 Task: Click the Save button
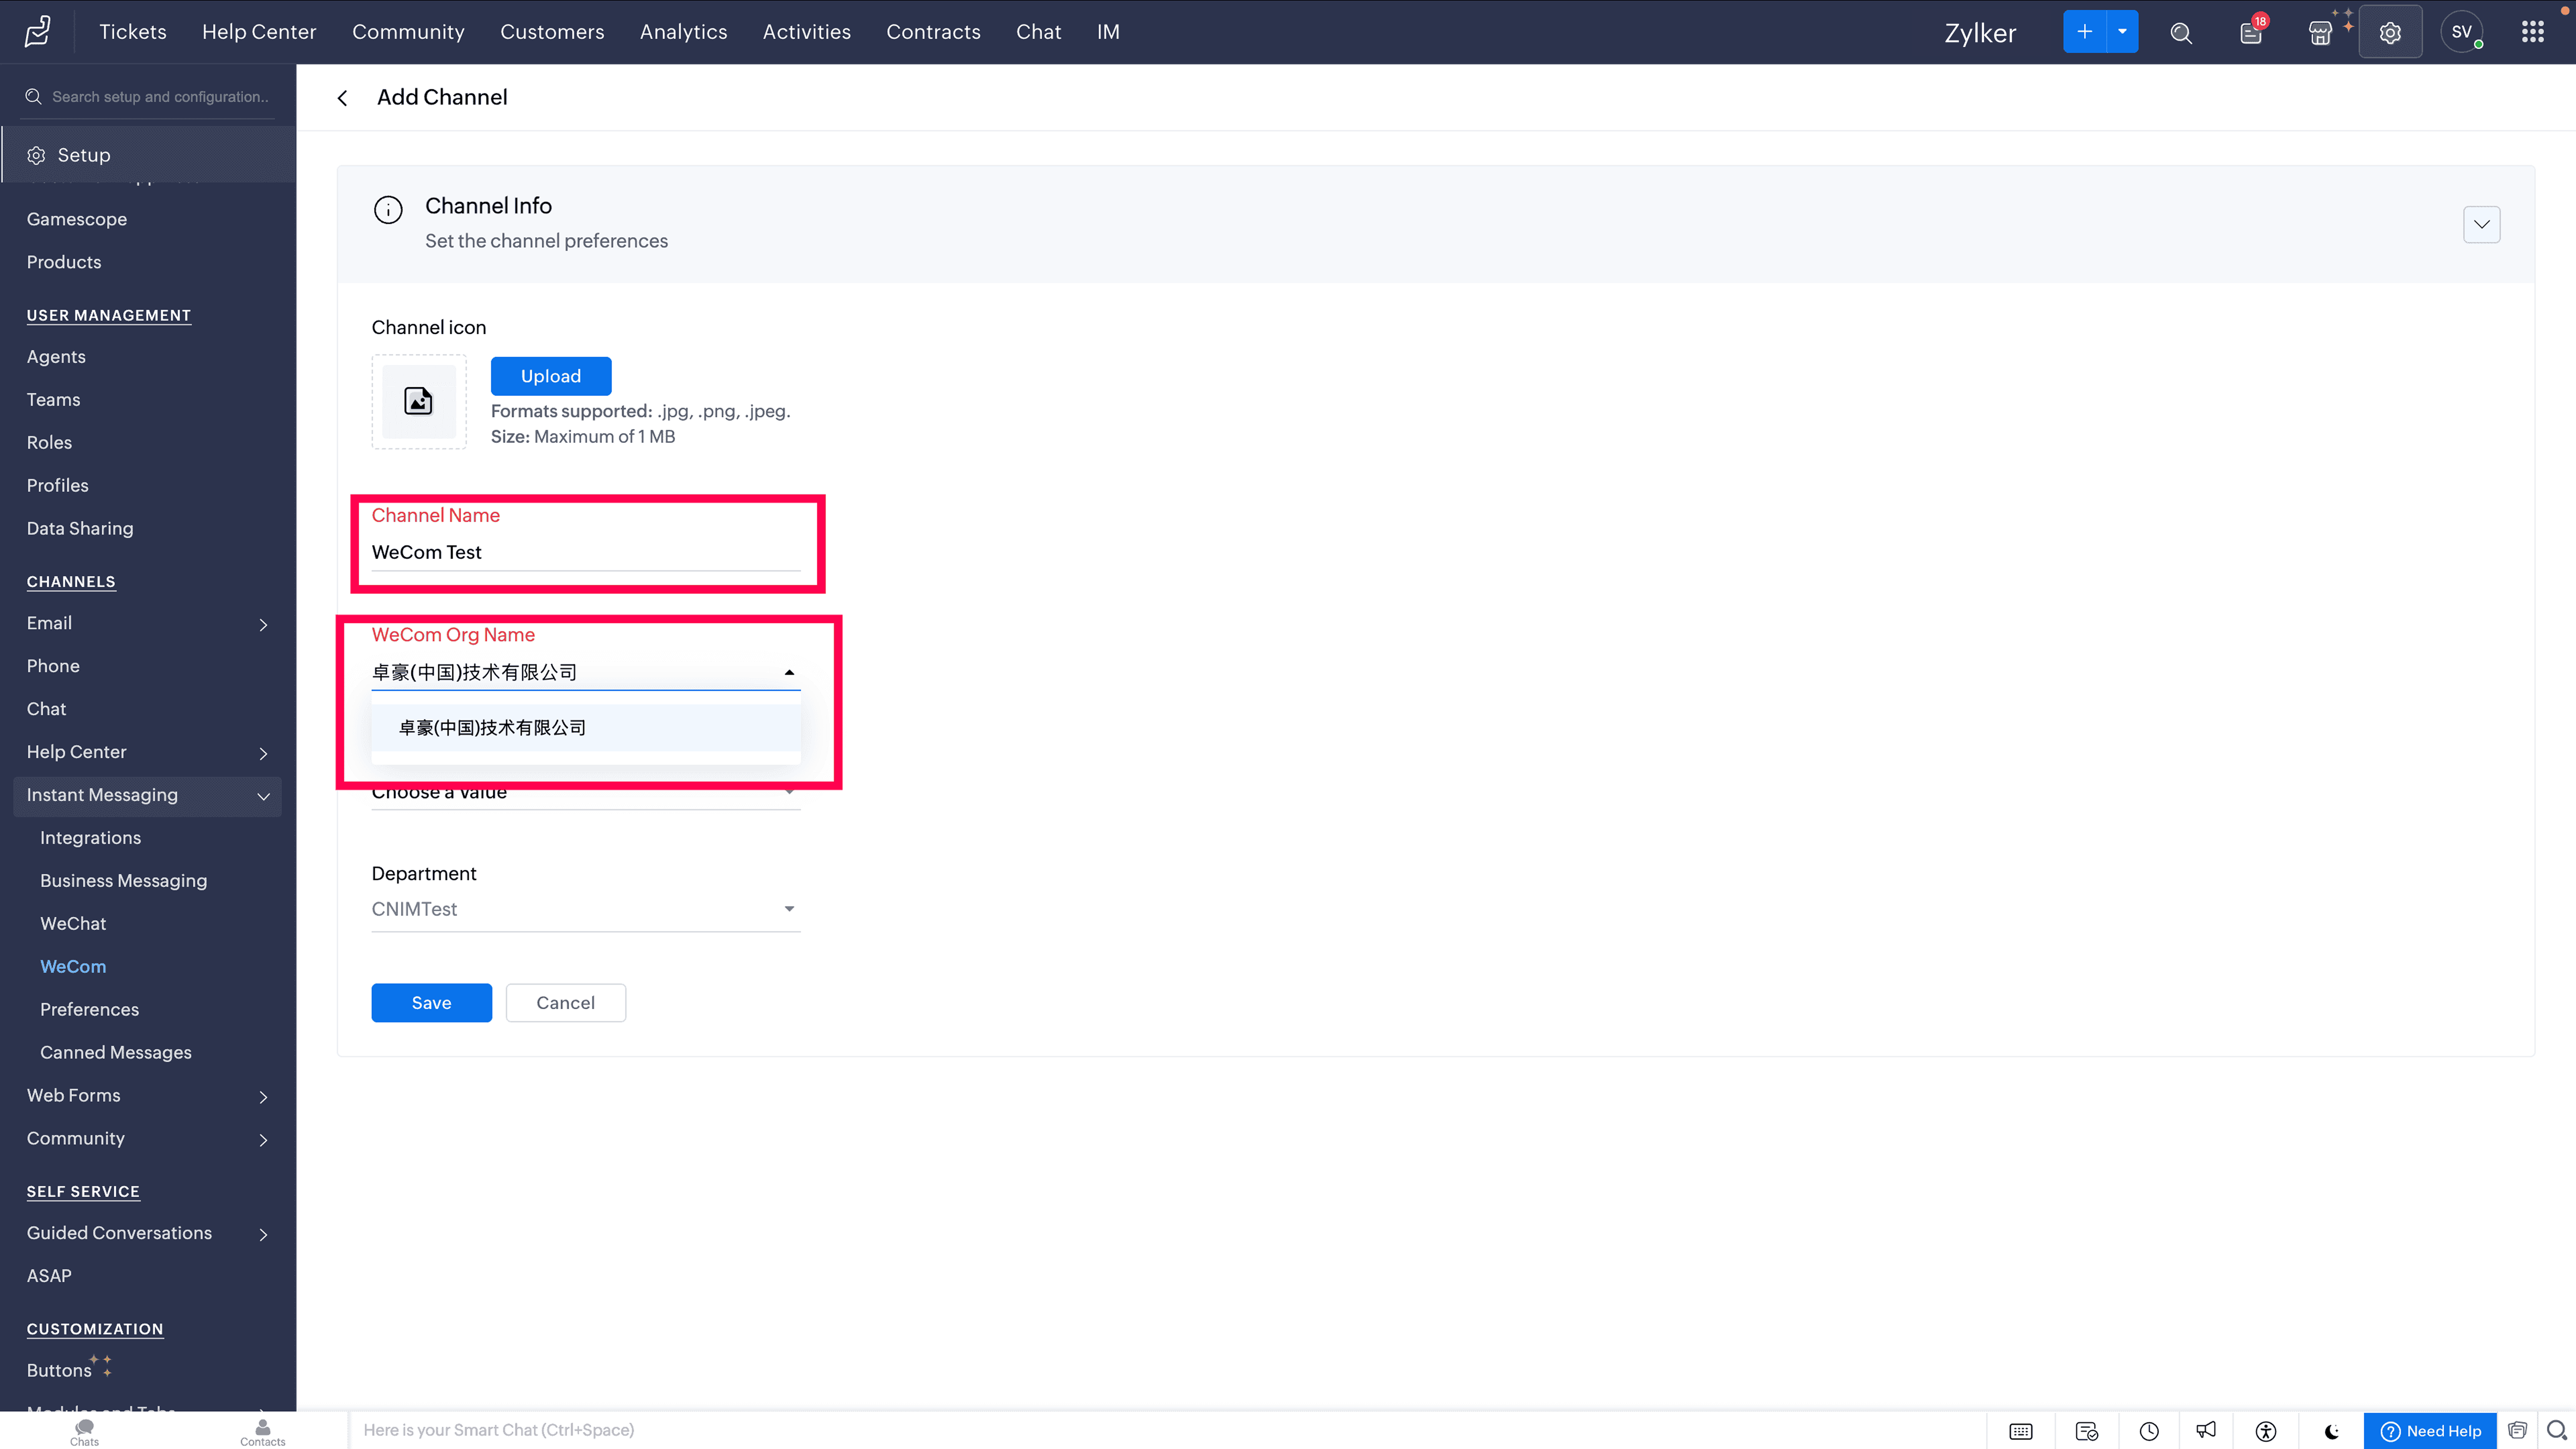(431, 1002)
